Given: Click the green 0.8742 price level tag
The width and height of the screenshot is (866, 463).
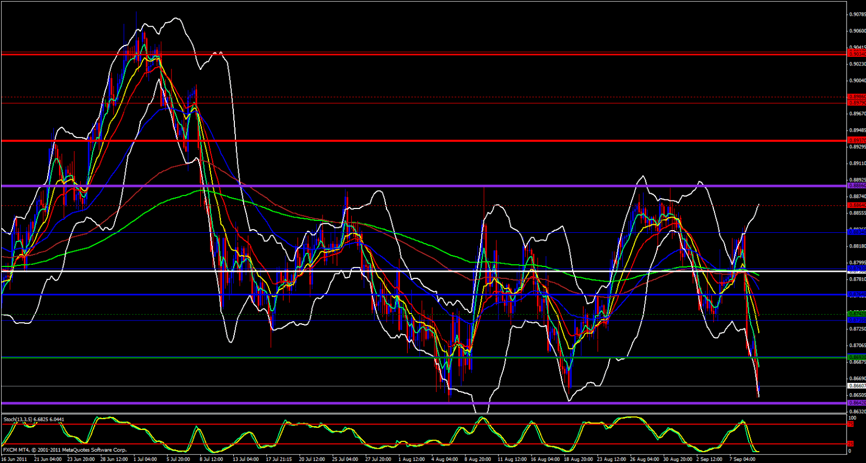Looking at the screenshot, I should point(857,314).
